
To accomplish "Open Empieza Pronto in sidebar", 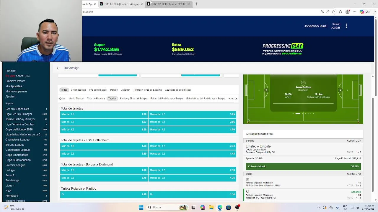I will [15, 81].
